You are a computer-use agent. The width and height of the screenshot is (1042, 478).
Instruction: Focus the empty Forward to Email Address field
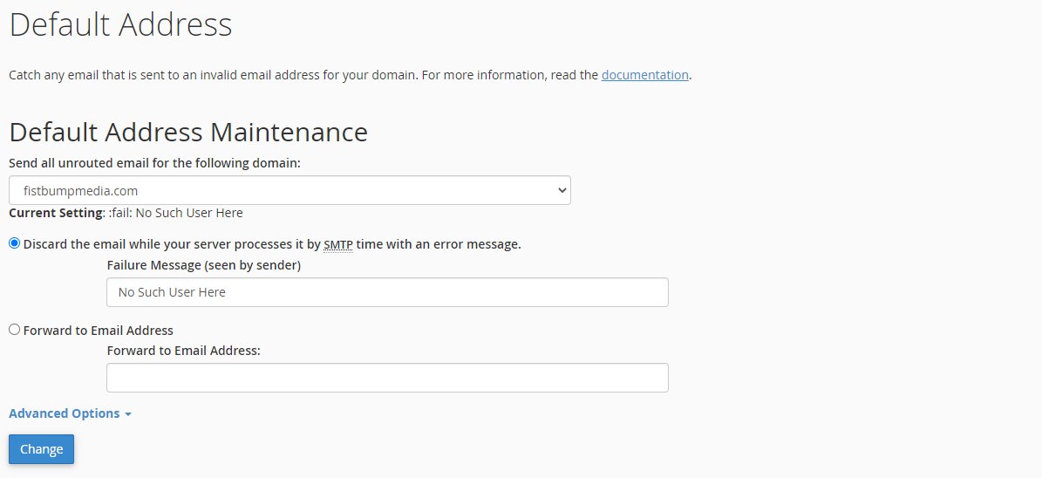click(387, 378)
